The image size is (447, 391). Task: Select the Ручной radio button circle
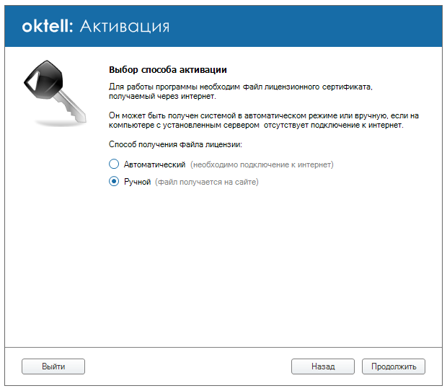click(113, 182)
